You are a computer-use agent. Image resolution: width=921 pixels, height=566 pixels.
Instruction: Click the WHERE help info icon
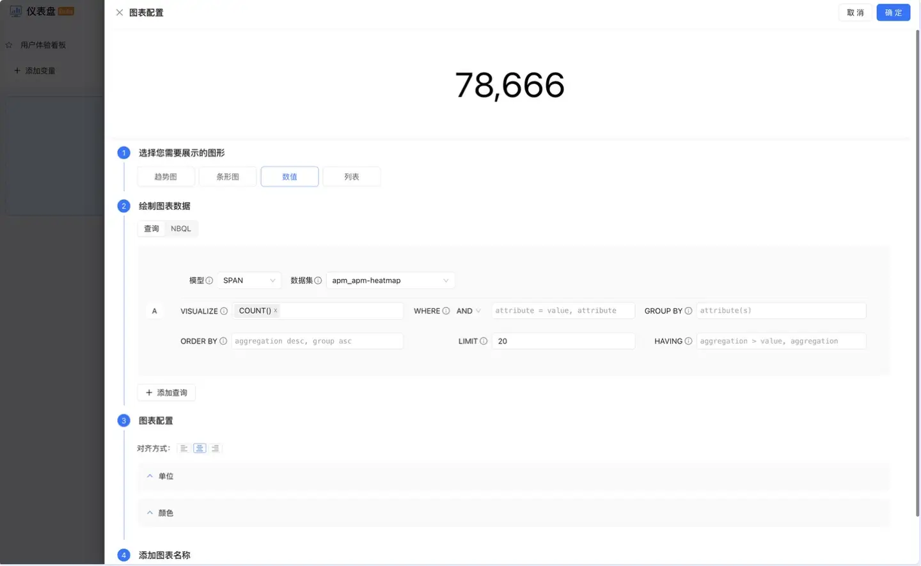coord(446,311)
